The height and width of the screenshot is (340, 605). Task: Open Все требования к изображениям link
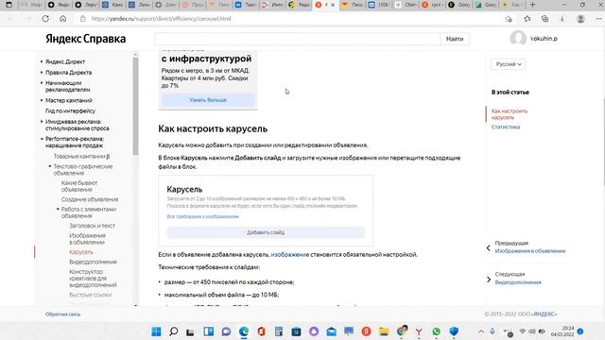click(x=203, y=216)
